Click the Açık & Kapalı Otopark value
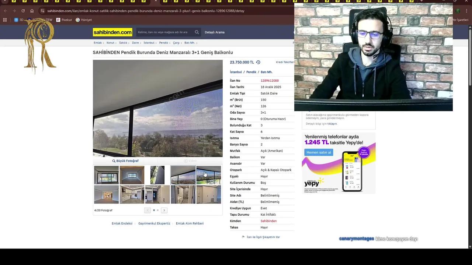Image resolution: width=472 pixels, height=265 pixels. pyautogui.click(x=276, y=170)
